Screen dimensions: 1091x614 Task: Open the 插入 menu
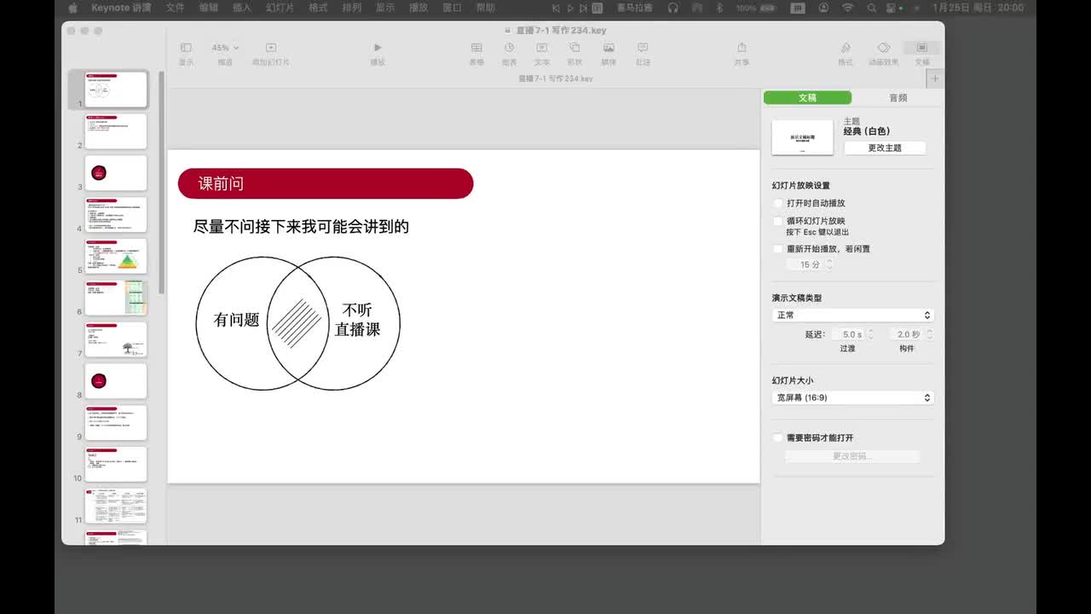click(x=242, y=8)
